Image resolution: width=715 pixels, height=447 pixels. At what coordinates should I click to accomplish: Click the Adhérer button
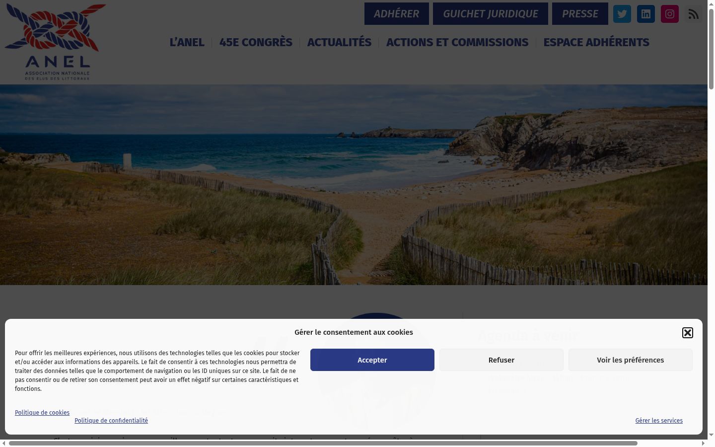tap(397, 14)
